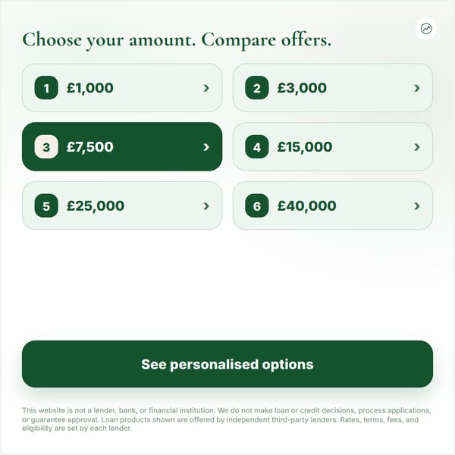
Task: Click the lender disclaimer text
Action: click(227, 419)
